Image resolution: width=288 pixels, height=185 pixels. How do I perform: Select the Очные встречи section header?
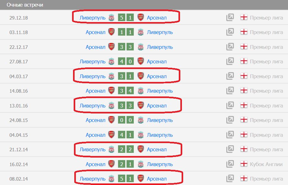pos(25,5)
